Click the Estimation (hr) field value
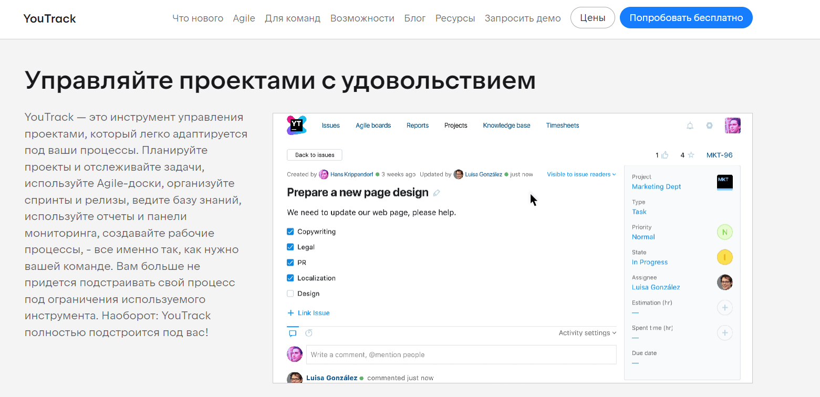The image size is (820, 397). 635,312
